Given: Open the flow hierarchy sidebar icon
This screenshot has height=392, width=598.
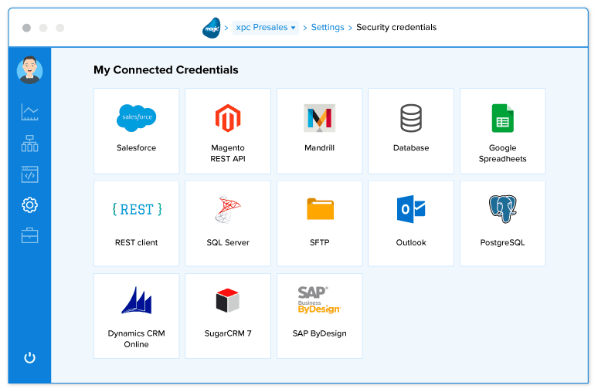Looking at the screenshot, I should 29,144.
